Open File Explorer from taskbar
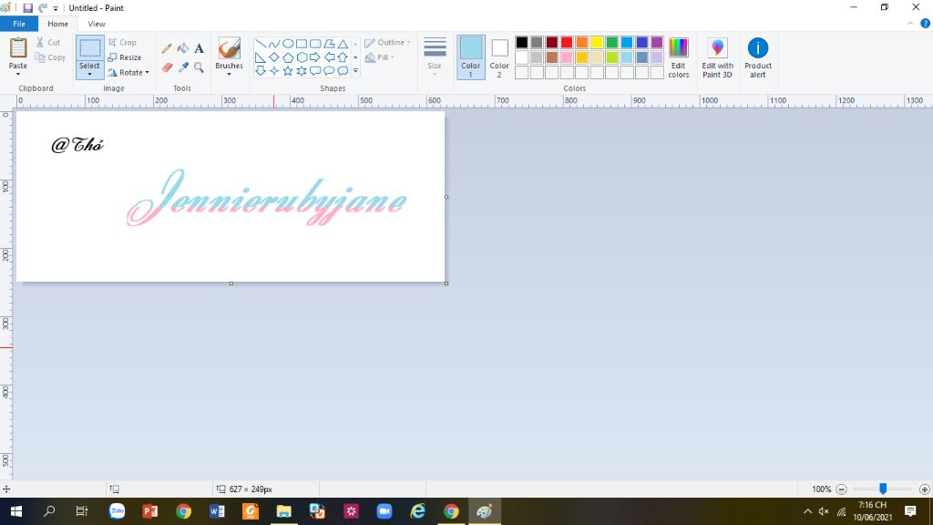 tap(284, 511)
